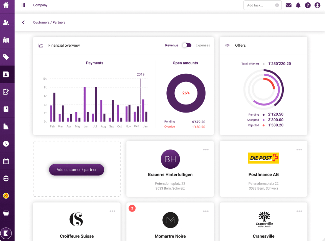325x241 pixels.
Task: Click the red badge showing 3
Action: pyautogui.click(x=132, y=208)
